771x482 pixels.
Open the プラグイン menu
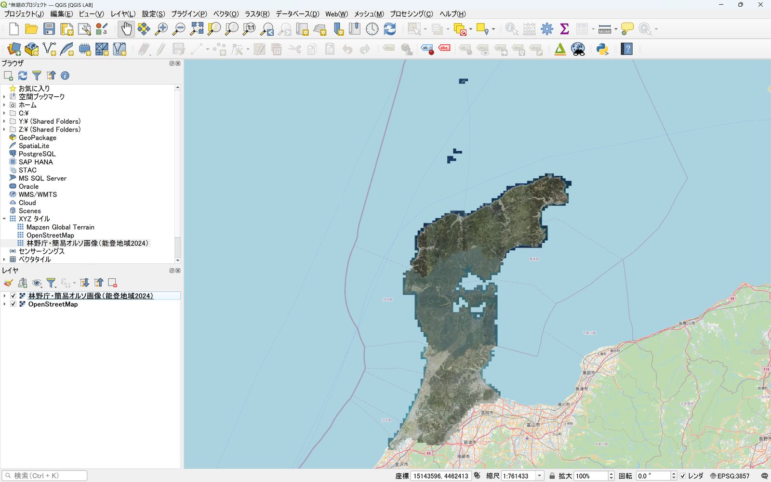click(x=189, y=14)
